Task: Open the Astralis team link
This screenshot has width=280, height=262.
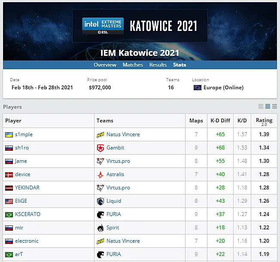Action: pyautogui.click(x=115, y=174)
